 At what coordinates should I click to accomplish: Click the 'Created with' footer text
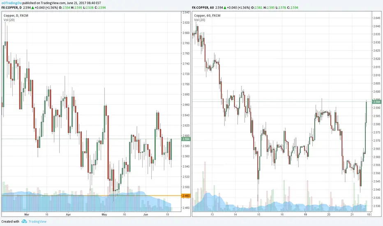10,221
